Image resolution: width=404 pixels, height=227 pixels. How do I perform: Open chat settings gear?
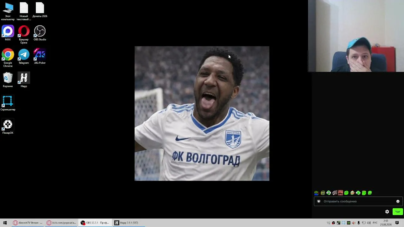tap(387, 212)
